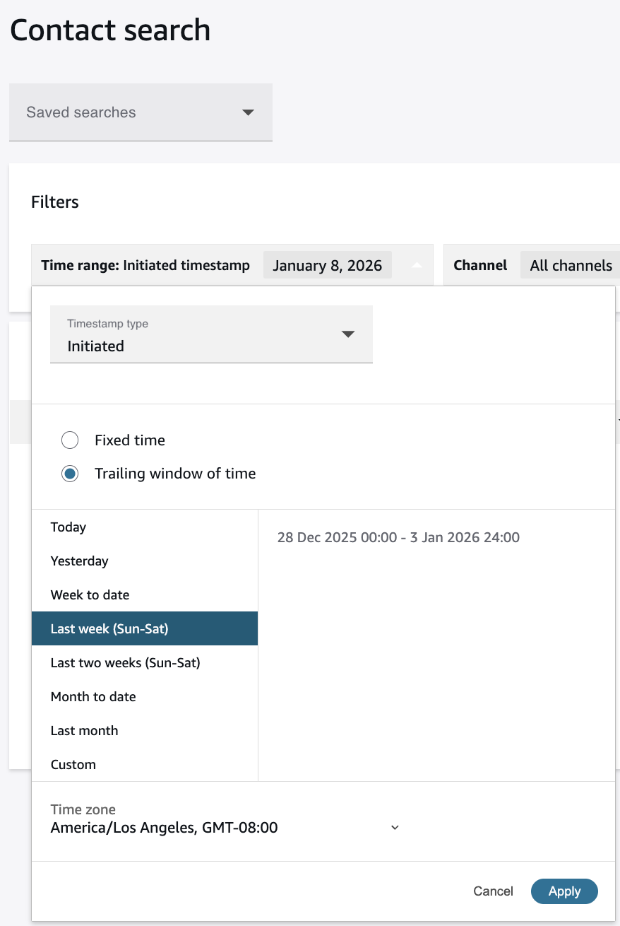This screenshot has width=620, height=926.
Task: Collapse the Time range filter caret
Action: click(417, 266)
